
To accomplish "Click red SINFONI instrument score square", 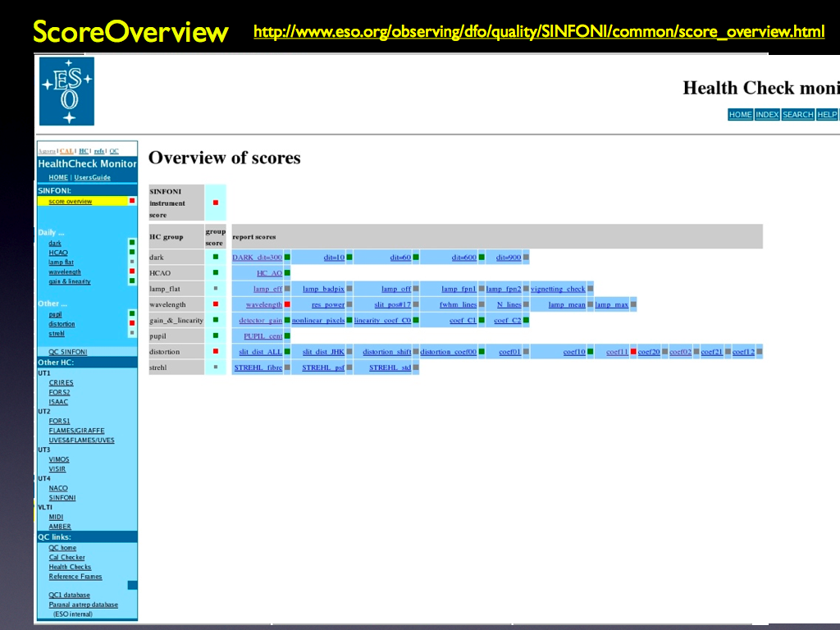I will click(216, 203).
